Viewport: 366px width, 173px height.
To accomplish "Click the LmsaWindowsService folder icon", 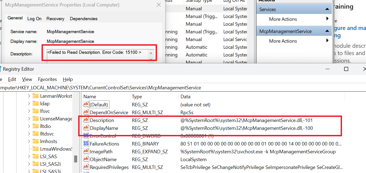I will [36, 149].
